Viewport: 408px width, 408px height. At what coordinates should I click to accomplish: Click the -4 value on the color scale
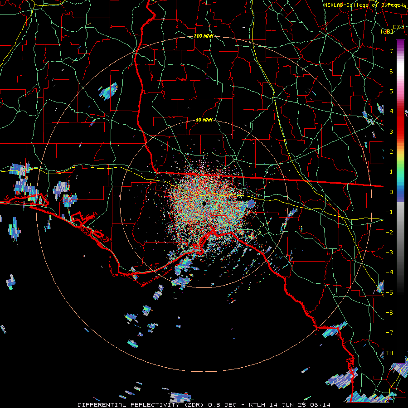[389, 272]
